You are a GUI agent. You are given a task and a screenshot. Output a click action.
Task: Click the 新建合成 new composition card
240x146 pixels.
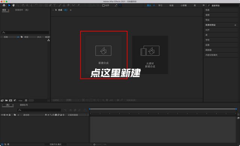(x=103, y=55)
